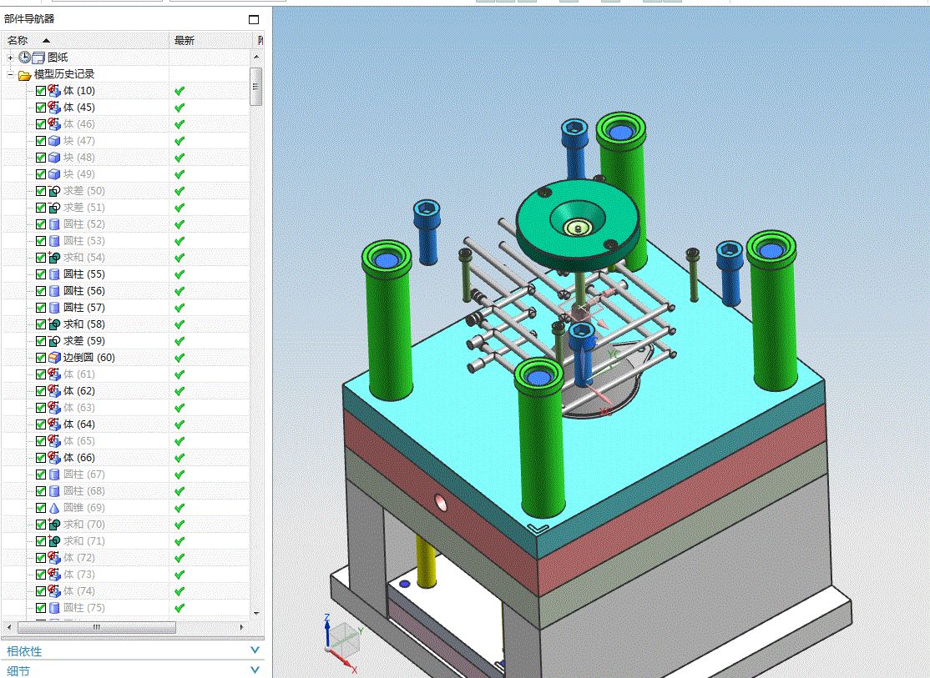This screenshot has height=678, width=930.
Task: Maximize the 部件导航器 panel with square button
Action: click(254, 19)
